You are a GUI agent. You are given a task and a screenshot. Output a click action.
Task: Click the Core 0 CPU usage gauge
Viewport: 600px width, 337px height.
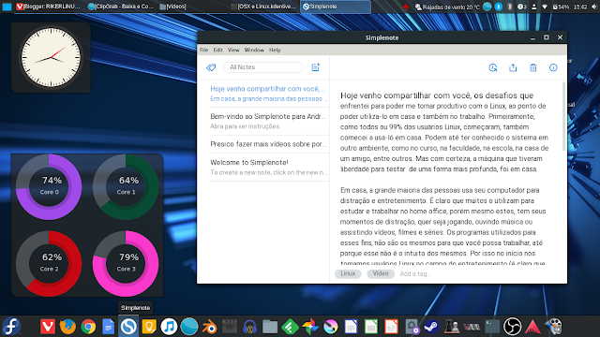coord(49,187)
